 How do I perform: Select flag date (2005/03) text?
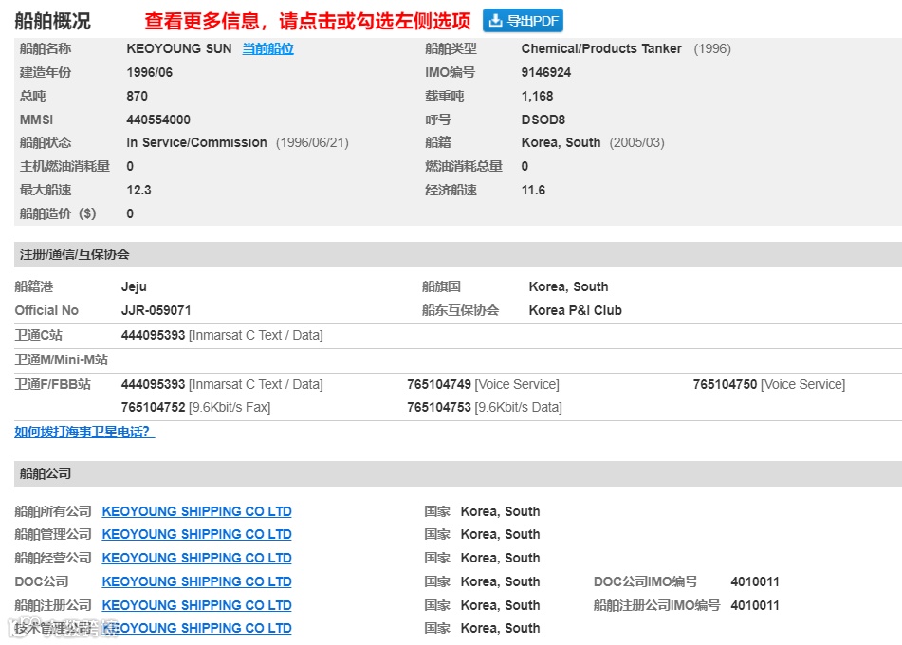pyautogui.click(x=636, y=142)
